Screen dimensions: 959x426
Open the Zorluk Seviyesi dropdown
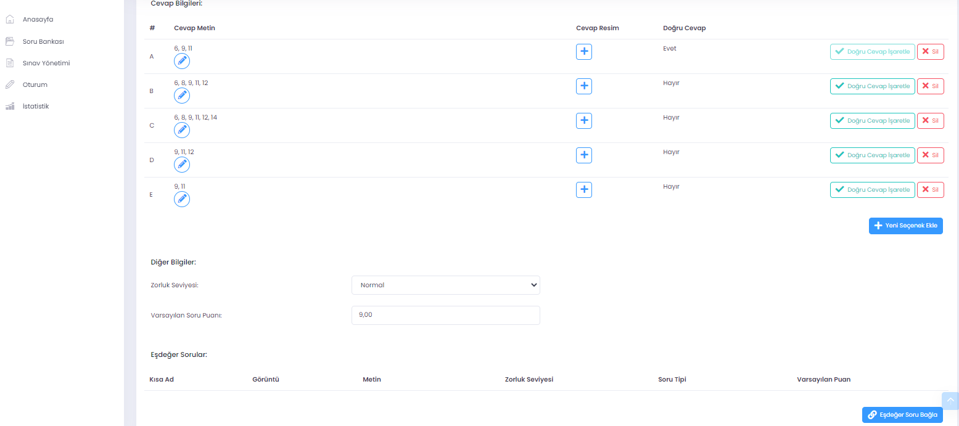[445, 285]
